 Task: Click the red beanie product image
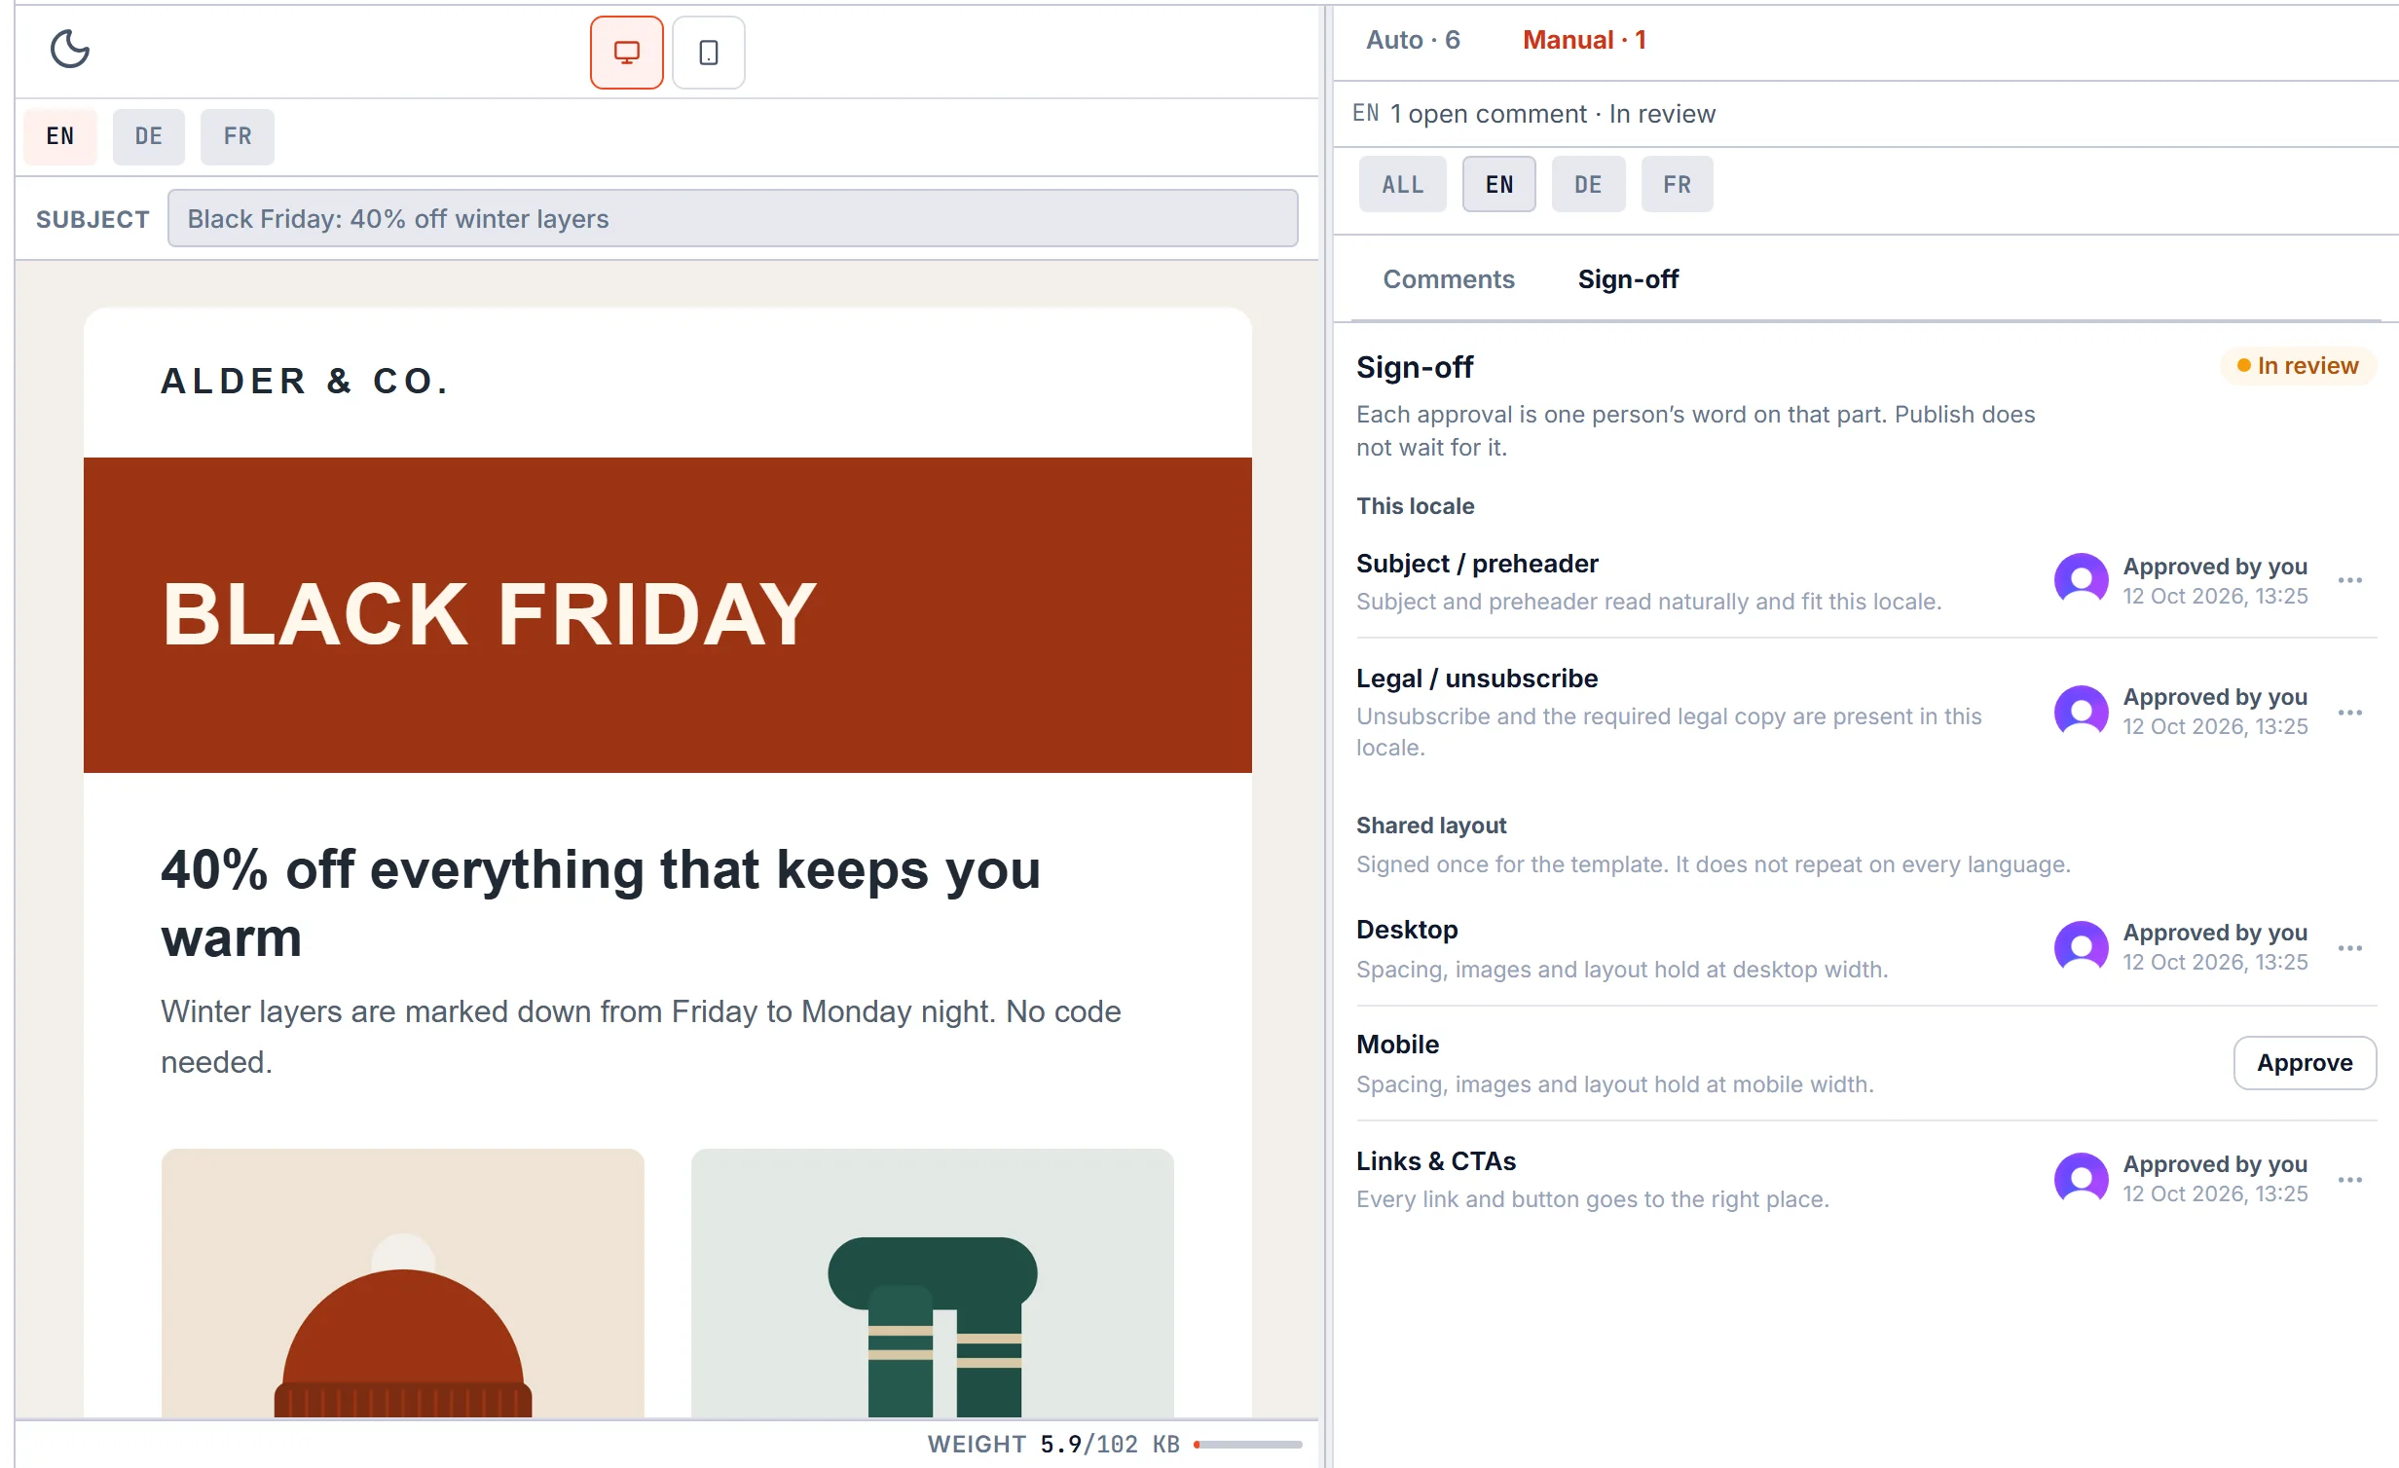click(x=403, y=1283)
